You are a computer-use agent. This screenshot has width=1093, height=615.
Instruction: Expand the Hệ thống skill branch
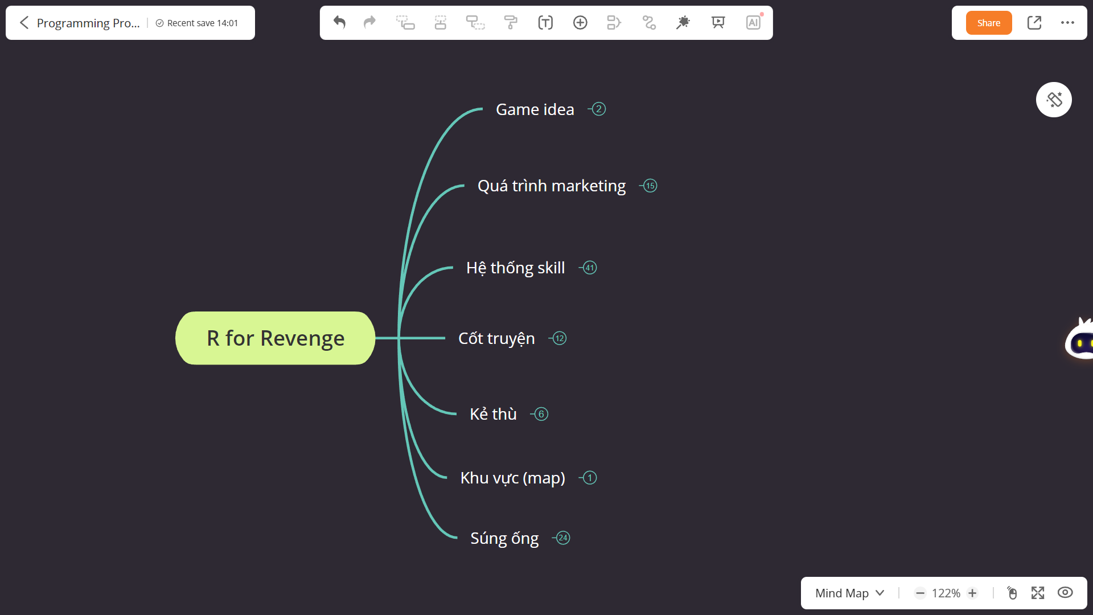point(590,268)
